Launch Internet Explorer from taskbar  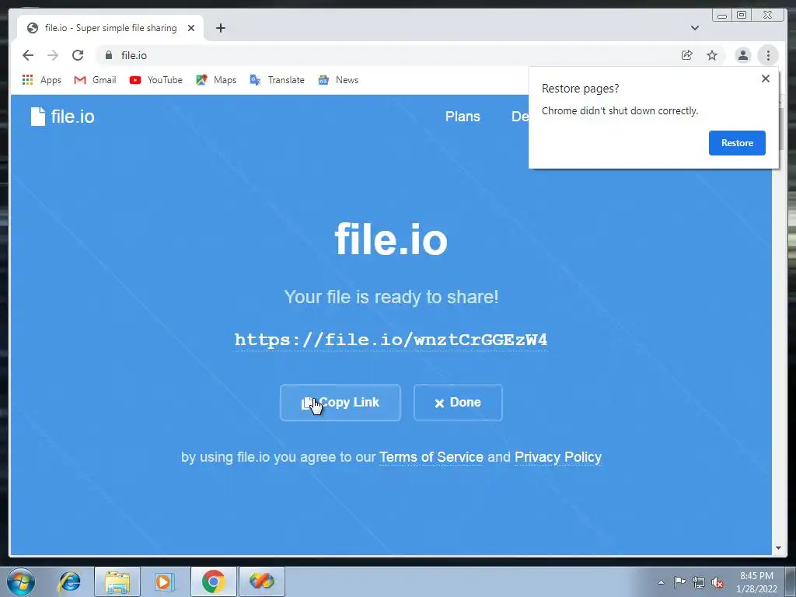(69, 581)
